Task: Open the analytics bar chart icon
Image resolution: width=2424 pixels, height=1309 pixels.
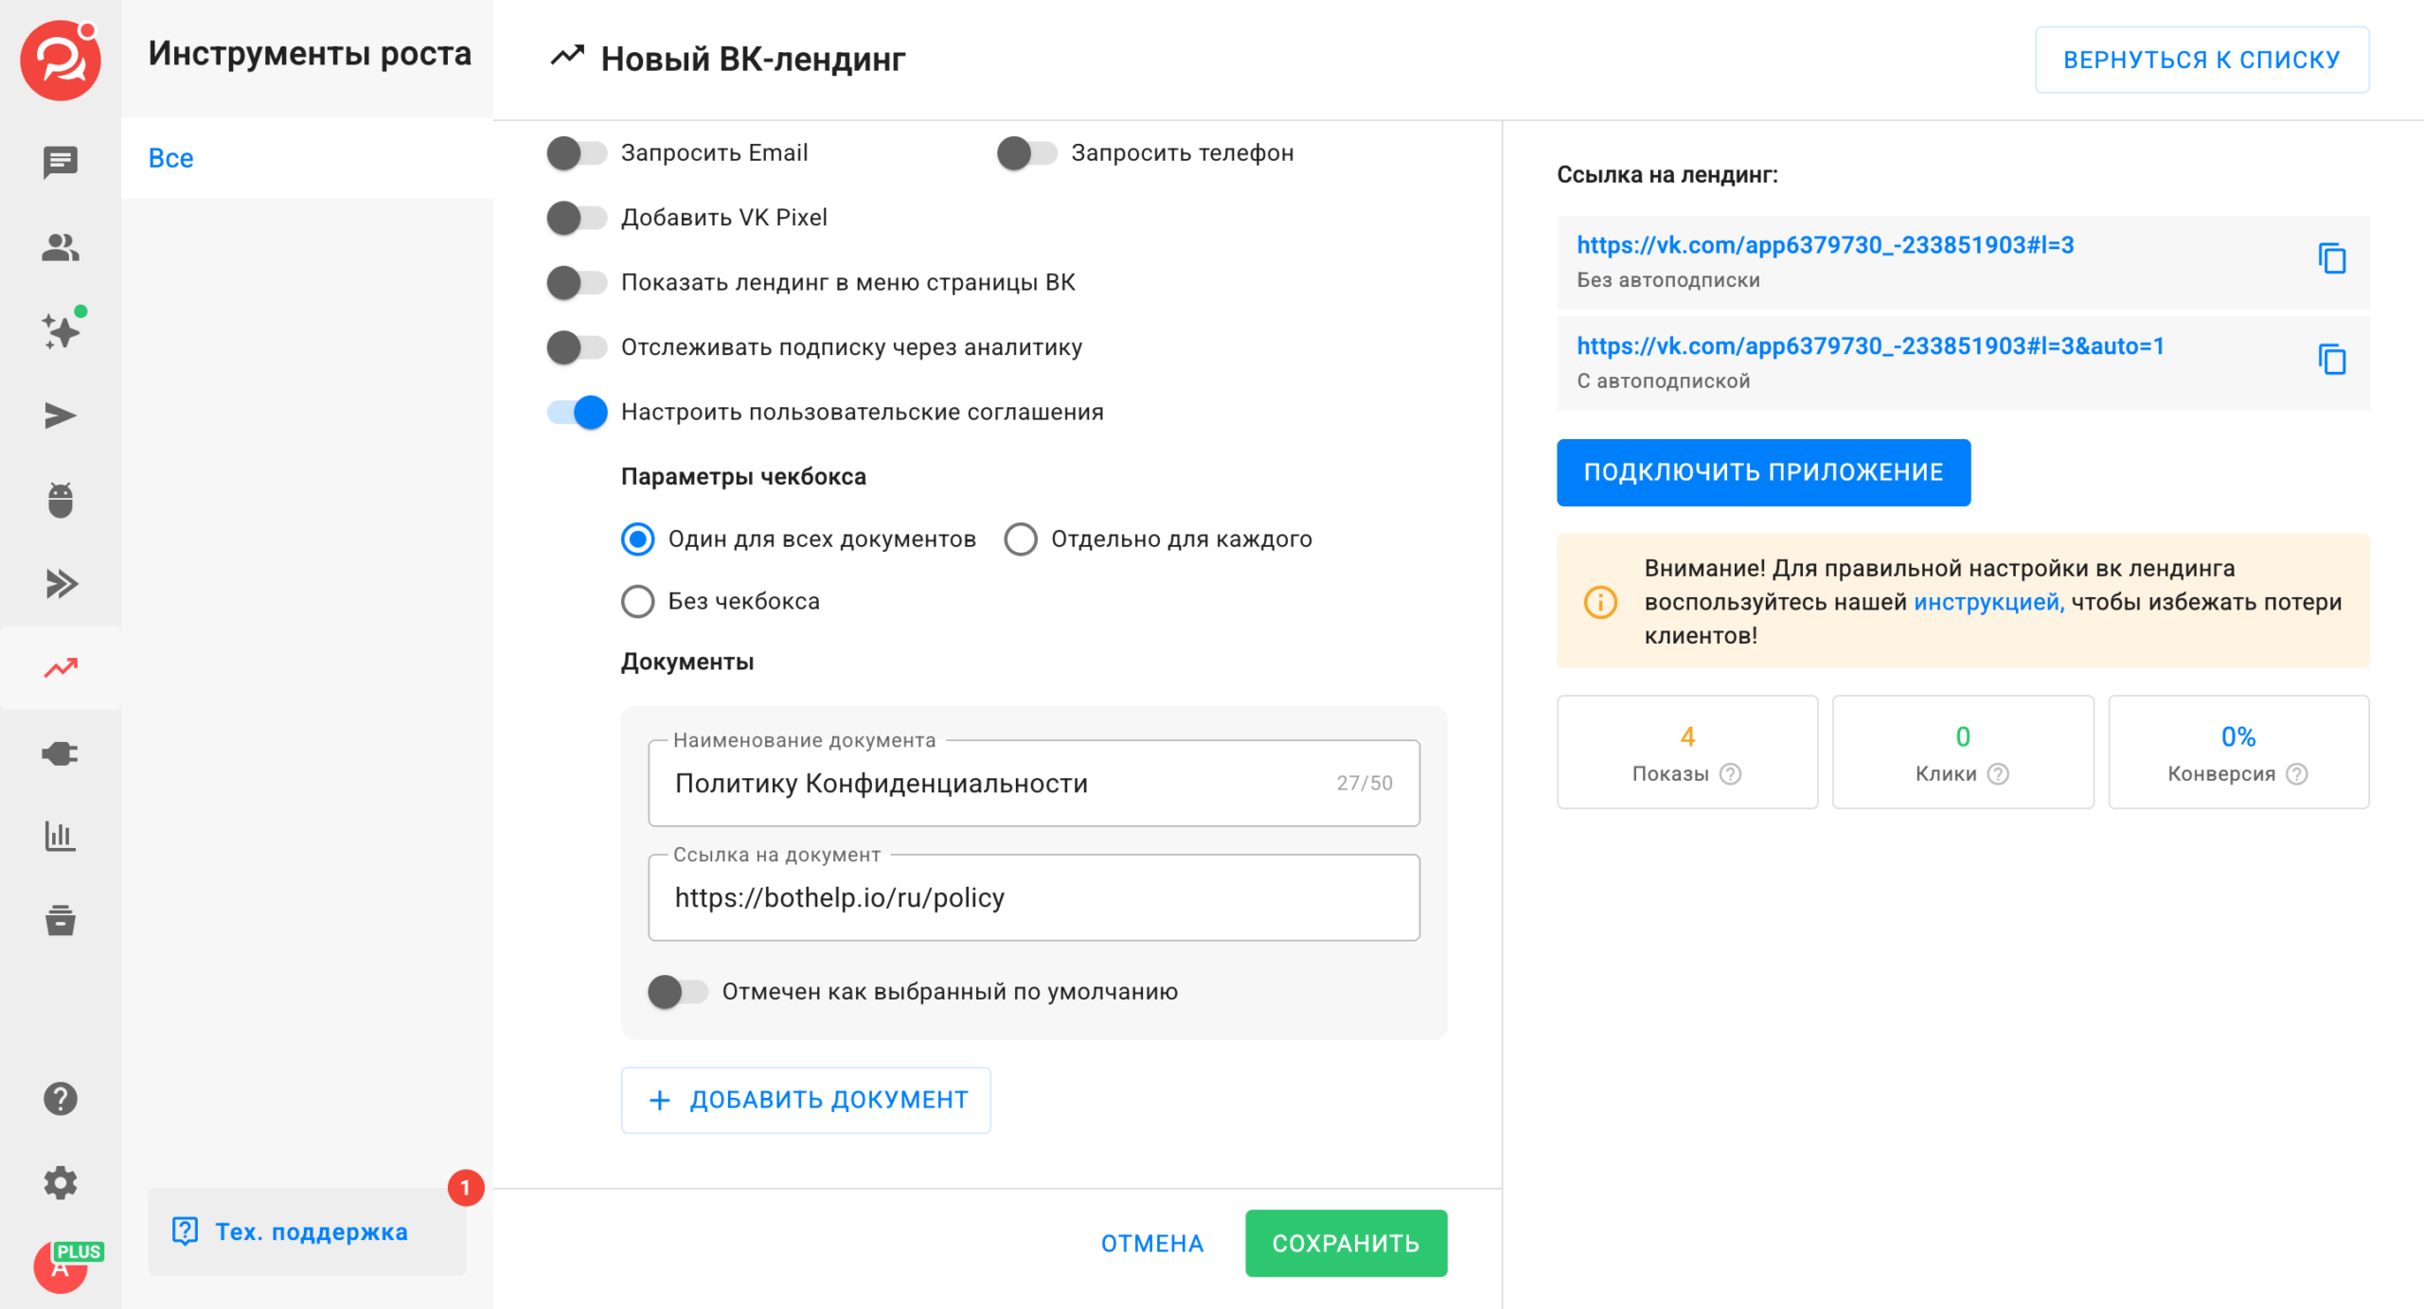Action: pyautogui.click(x=60, y=837)
